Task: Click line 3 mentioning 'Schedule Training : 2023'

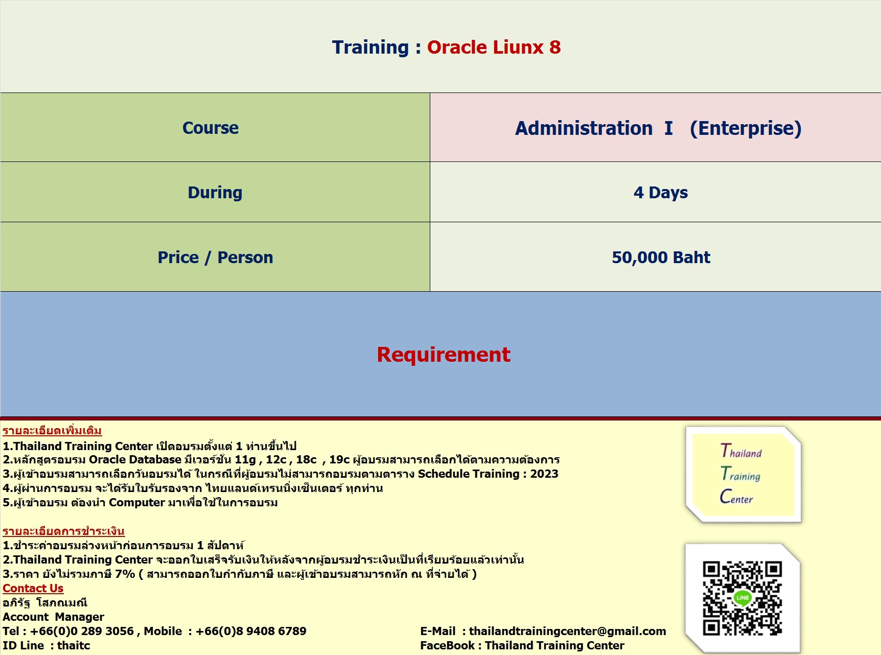Action: tap(281, 474)
